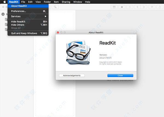Open the Item menu
Image resolution: width=164 pixels, height=117 pixels.
[x=56, y=2]
